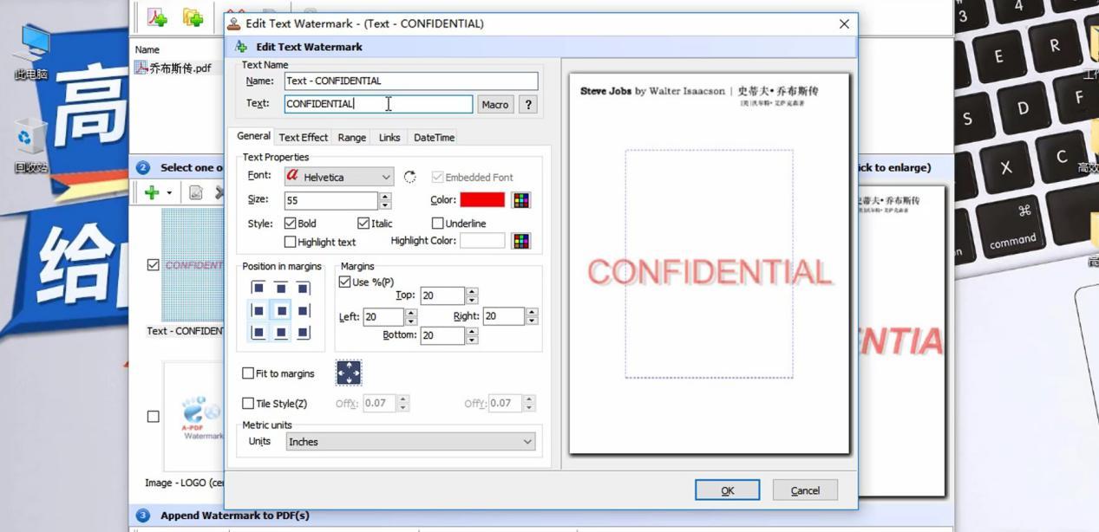Click the four-arrow fit icon

point(348,373)
